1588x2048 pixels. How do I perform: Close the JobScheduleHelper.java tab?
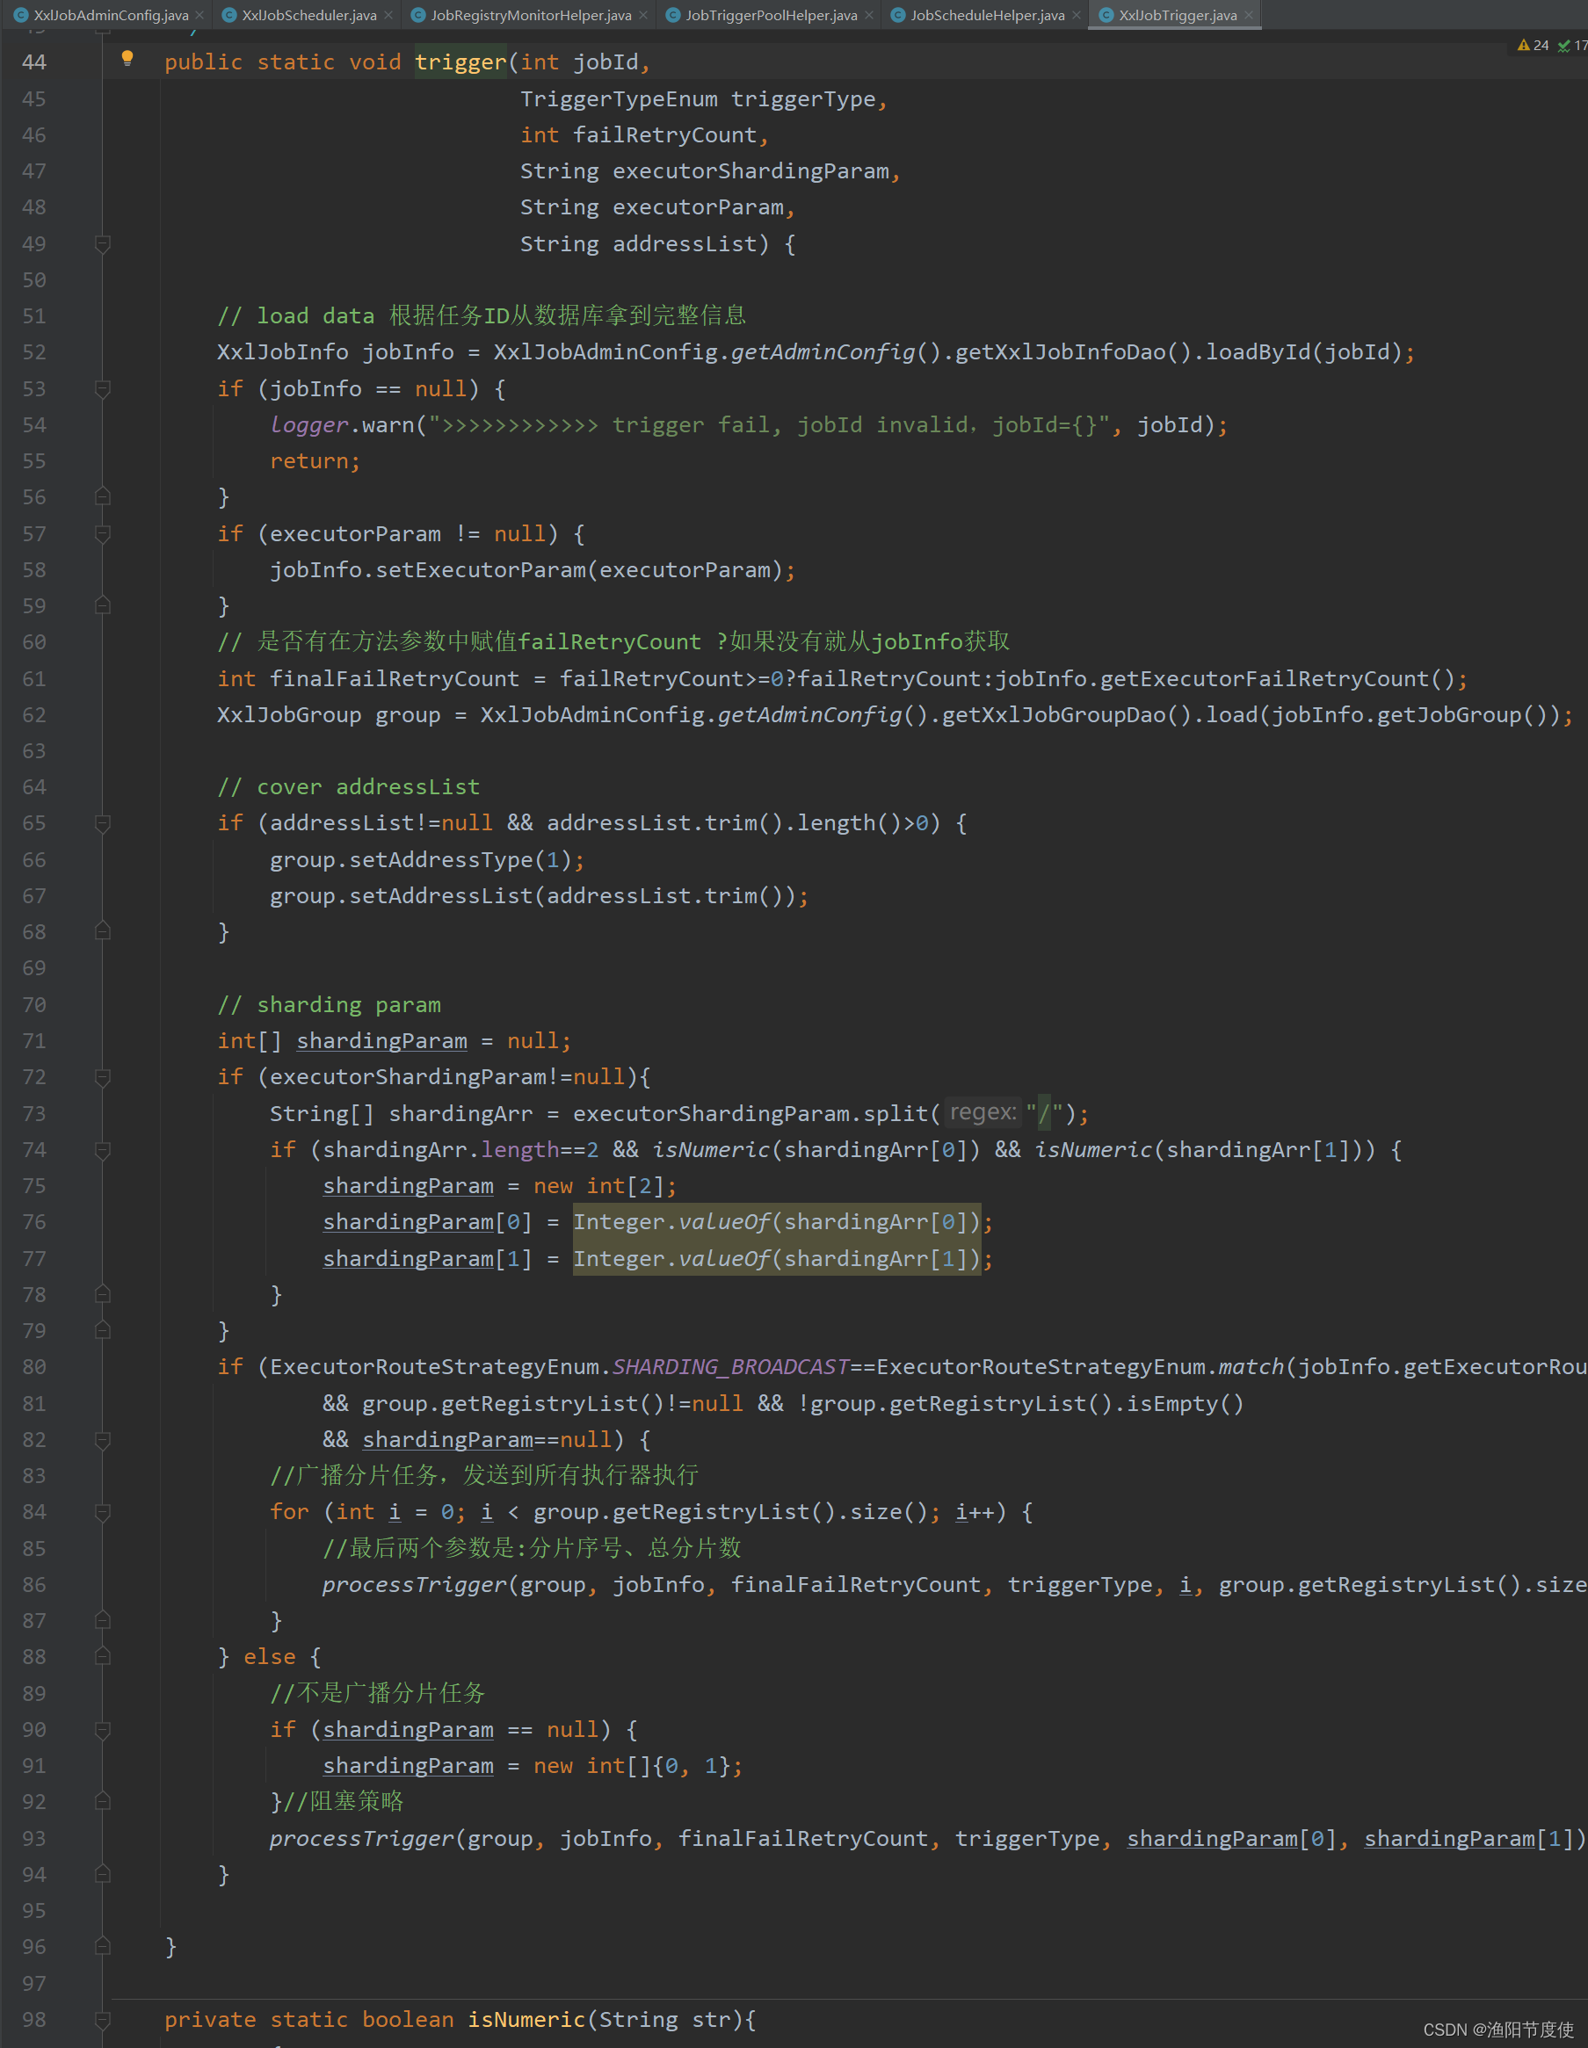(1077, 15)
